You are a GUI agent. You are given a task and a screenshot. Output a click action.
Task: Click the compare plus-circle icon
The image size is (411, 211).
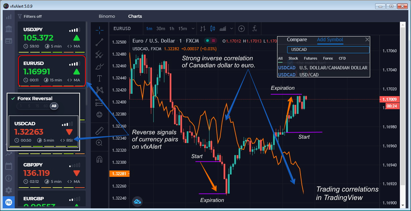241,28
